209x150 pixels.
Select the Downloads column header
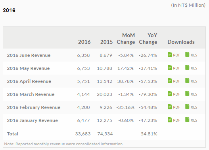181,42
